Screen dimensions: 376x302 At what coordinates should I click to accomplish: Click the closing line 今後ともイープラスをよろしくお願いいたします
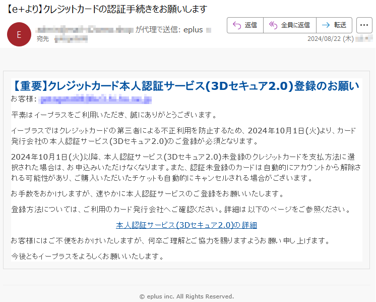click(x=88, y=256)
